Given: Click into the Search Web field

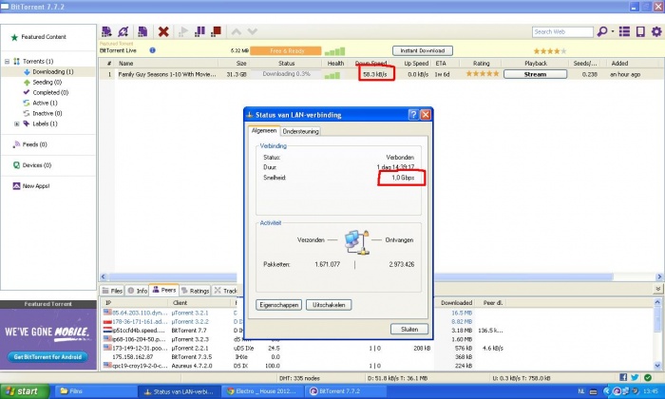Looking at the screenshot, I should pos(562,31).
